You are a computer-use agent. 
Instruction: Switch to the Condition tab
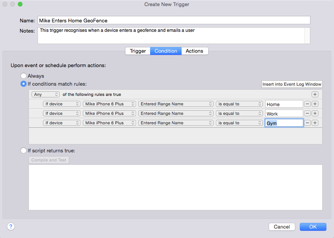coord(166,51)
